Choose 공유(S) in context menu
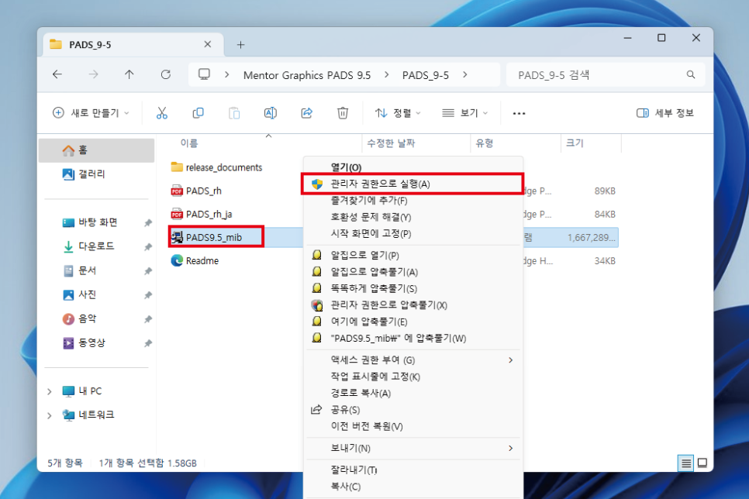 tap(414, 410)
